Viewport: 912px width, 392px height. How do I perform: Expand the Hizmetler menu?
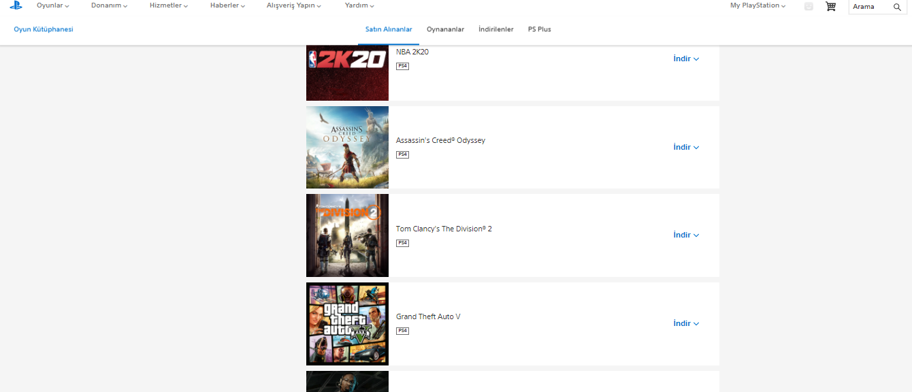(169, 5)
